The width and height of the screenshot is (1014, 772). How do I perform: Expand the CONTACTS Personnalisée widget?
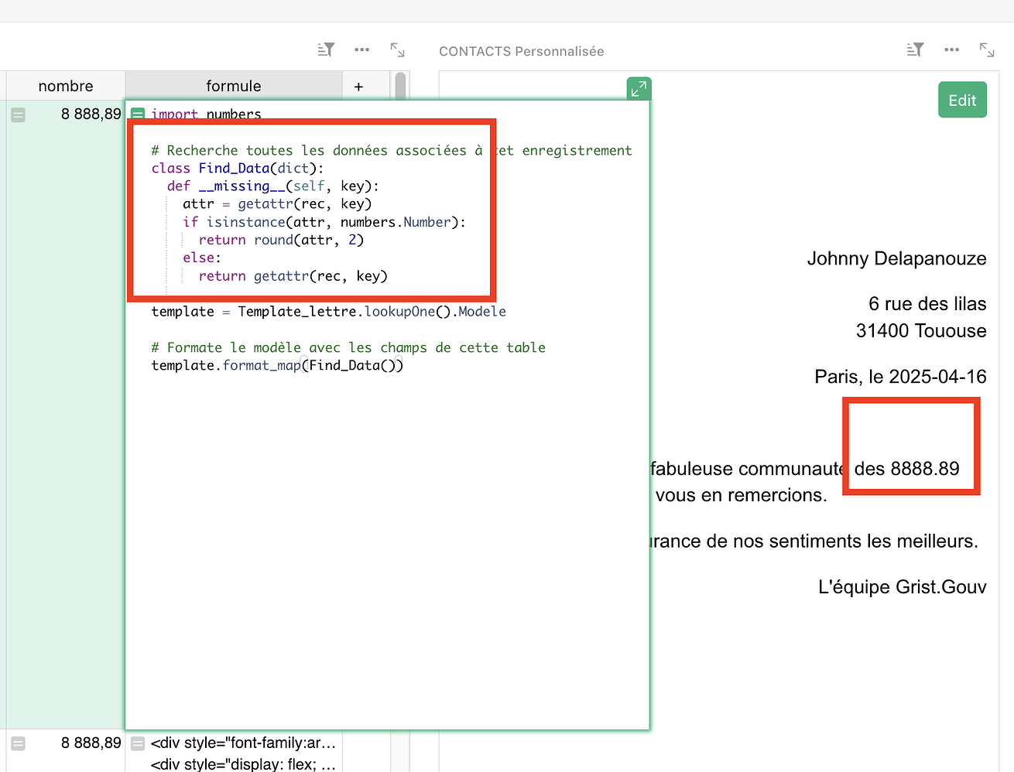tap(987, 50)
